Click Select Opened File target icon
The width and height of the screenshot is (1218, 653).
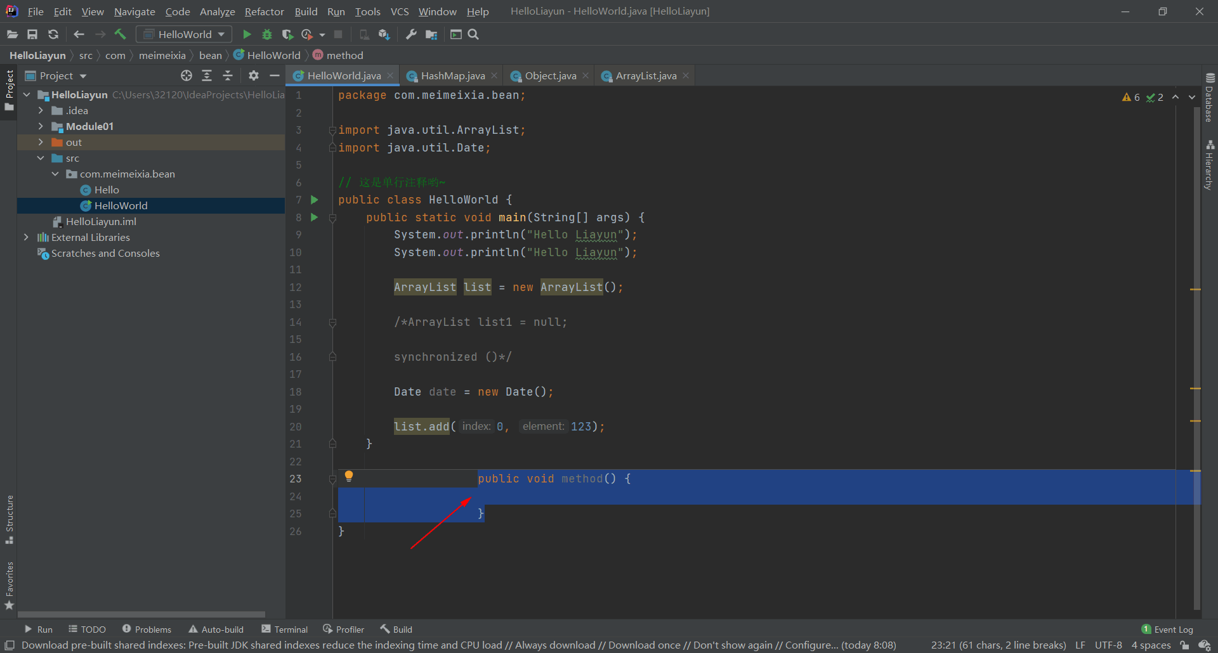186,75
